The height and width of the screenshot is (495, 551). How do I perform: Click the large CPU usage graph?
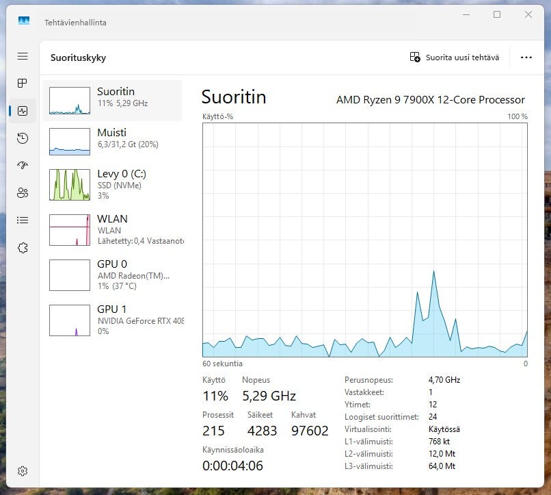pyautogui.click(x=365, y=240)
